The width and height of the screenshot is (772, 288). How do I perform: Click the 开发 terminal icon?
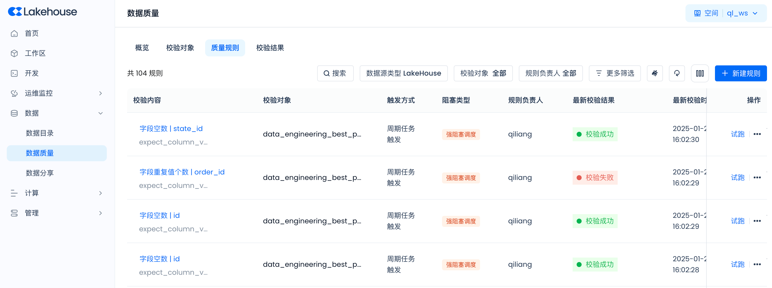click(x=14, y=73)
